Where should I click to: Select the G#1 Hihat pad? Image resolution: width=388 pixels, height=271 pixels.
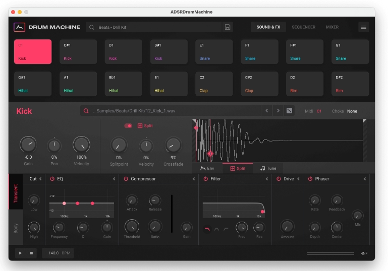click(x=33, y=84)
